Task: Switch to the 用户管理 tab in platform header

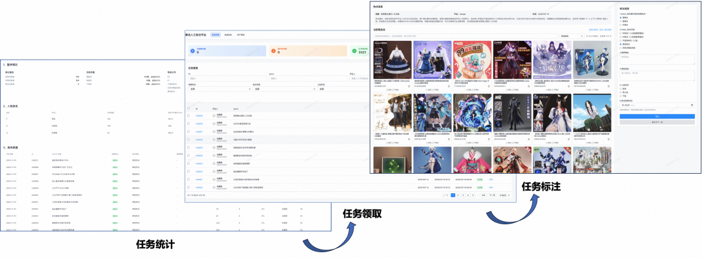Action: coord(240,34)
